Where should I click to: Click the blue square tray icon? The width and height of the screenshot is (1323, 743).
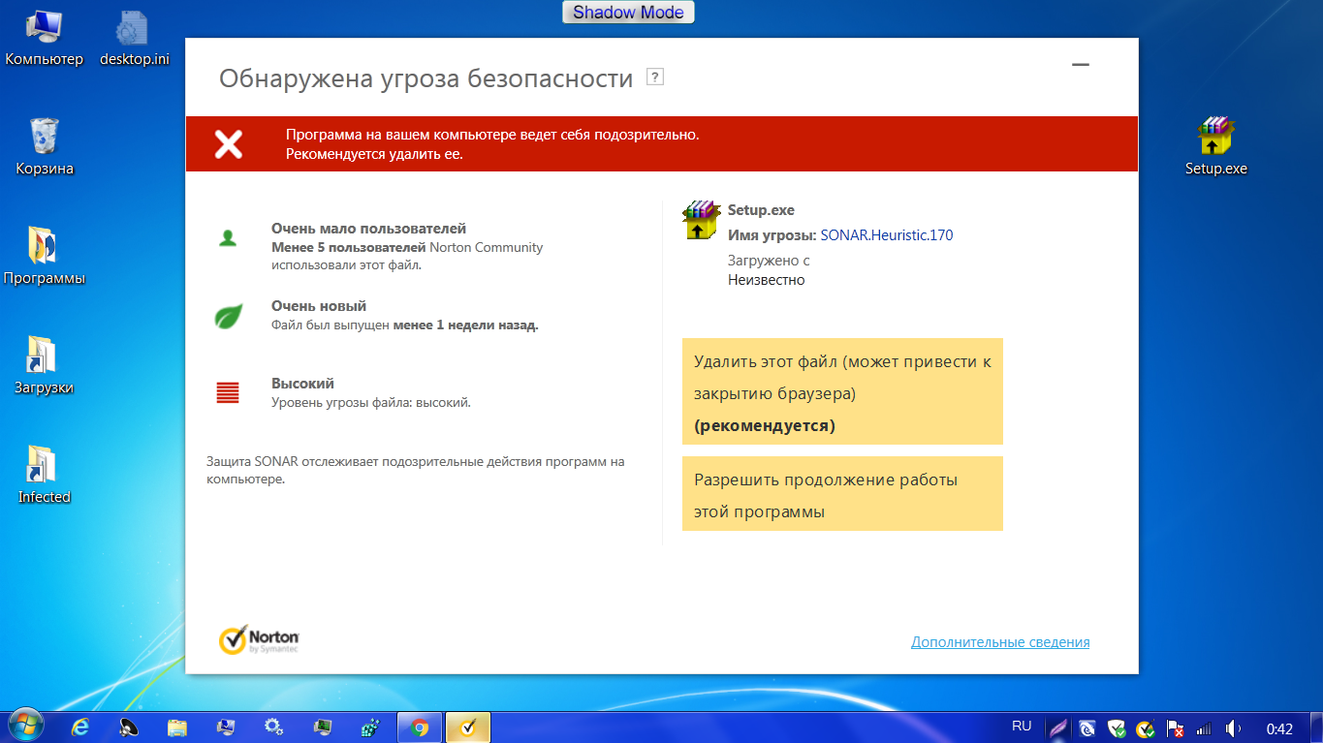click(x=1088, y=728)
